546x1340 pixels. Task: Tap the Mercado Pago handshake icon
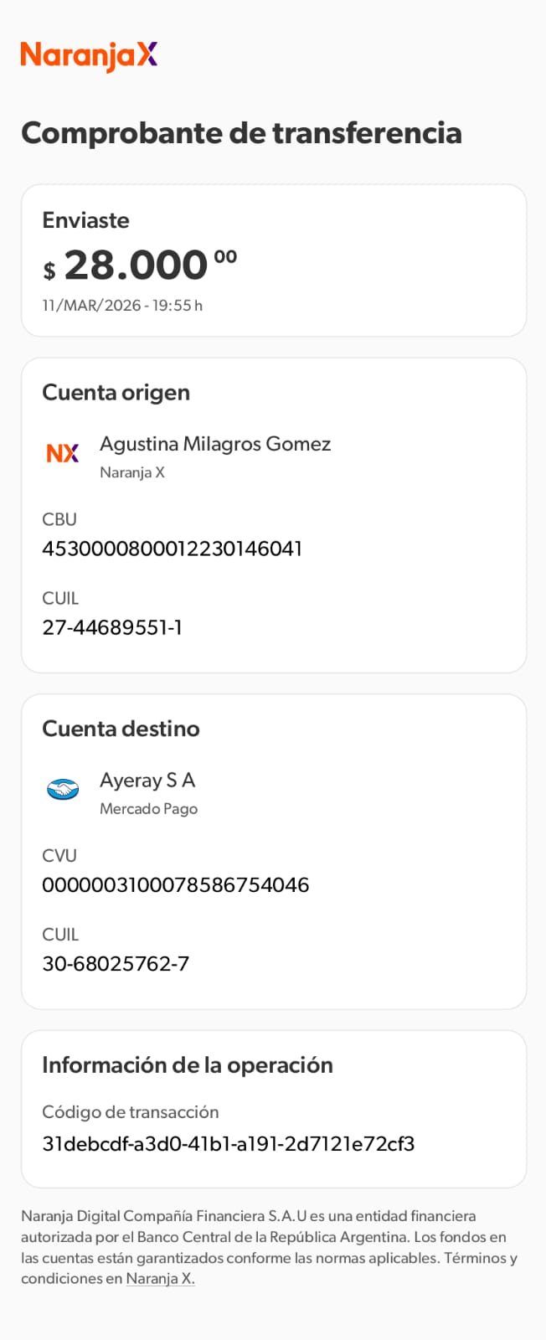pyautogui.click(x=63, y=789)
